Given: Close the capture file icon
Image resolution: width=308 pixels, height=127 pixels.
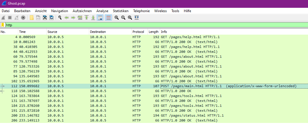Looking at the screenshot, I should point(45,18).
